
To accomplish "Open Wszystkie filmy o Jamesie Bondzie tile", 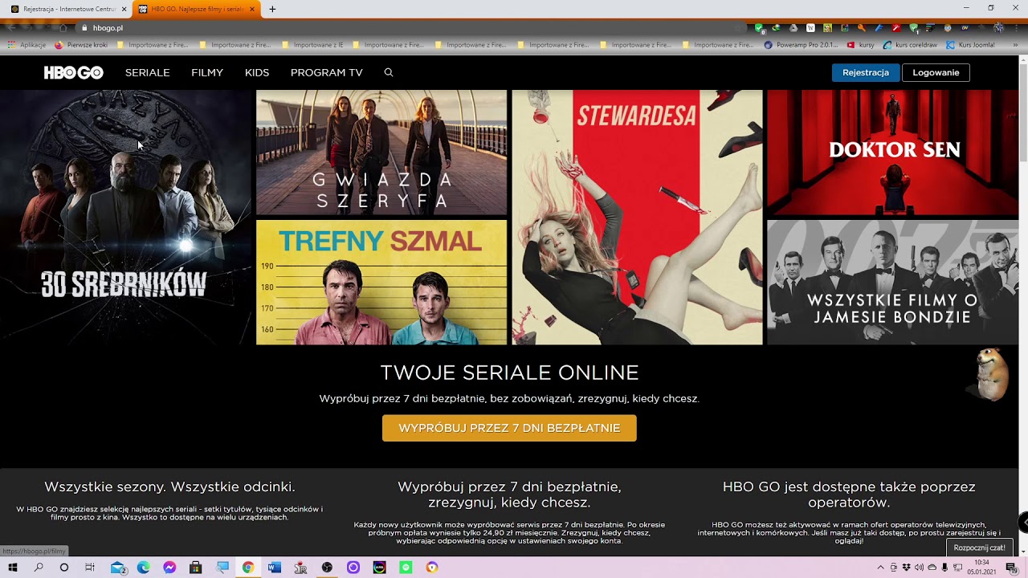I will (892, 282).
